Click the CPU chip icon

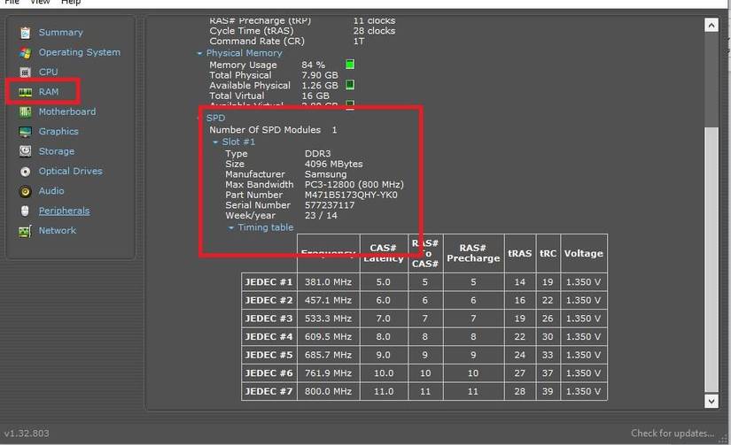click(24, 73)
